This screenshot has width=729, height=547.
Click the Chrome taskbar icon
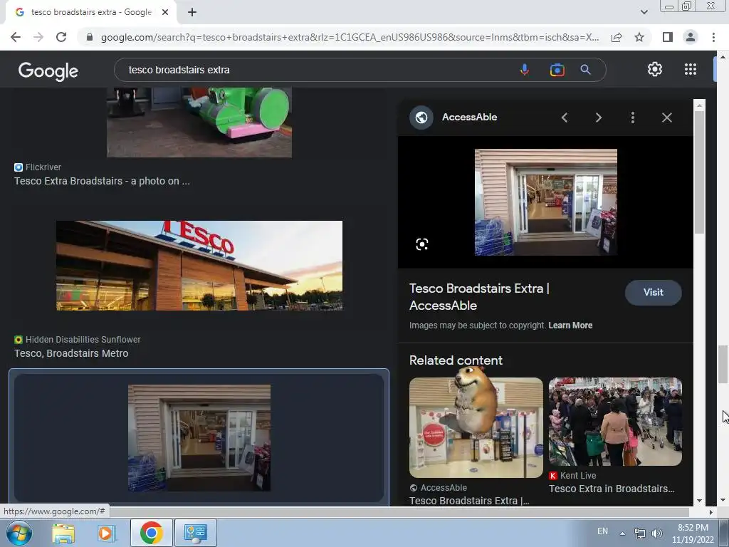click(x=151, y=533)
